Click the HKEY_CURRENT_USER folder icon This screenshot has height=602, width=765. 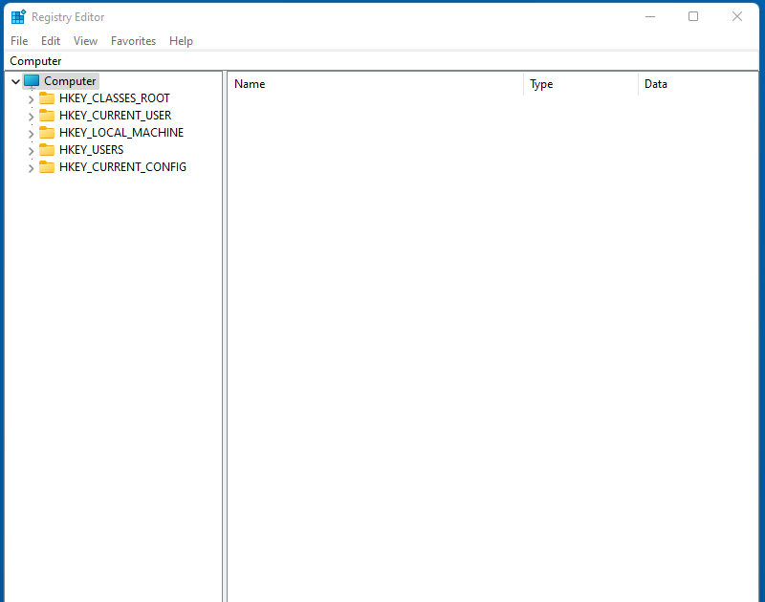point(47,115)
